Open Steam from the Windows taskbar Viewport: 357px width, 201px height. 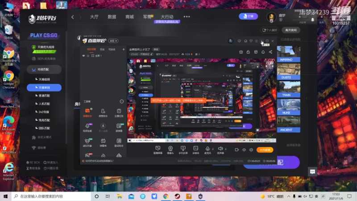[177, 196]
